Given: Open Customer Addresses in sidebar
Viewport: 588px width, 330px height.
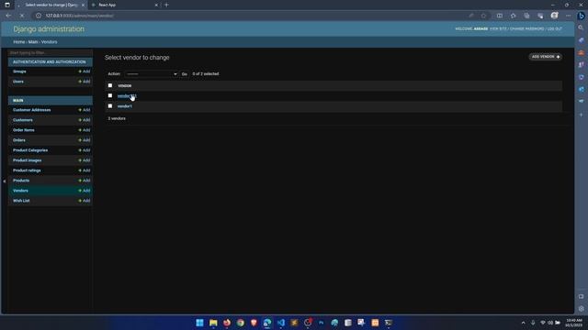Looking at the screenshot, I should [x=32, y=110].
